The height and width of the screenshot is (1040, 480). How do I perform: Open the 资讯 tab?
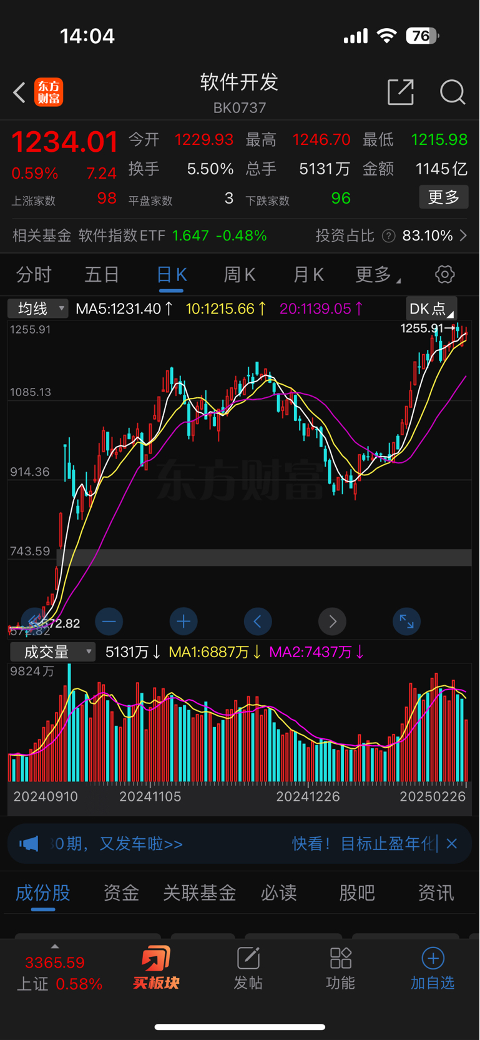click(436, 893)
